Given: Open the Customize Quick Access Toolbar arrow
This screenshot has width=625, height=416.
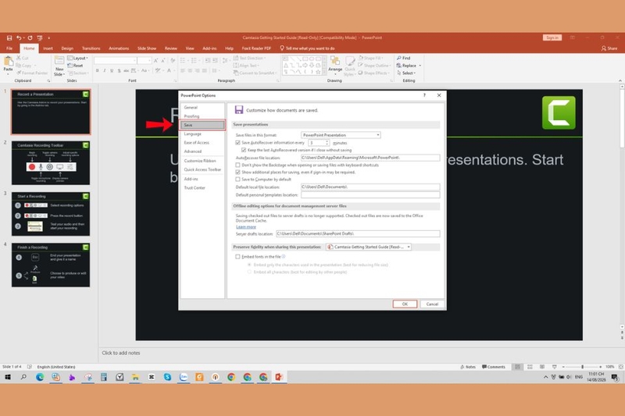Looking at the screenshot, I should pos(49,37).
